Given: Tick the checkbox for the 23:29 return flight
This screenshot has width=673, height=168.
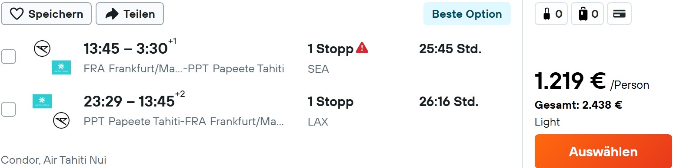Looking at the screenshot, I should (9, 110).
